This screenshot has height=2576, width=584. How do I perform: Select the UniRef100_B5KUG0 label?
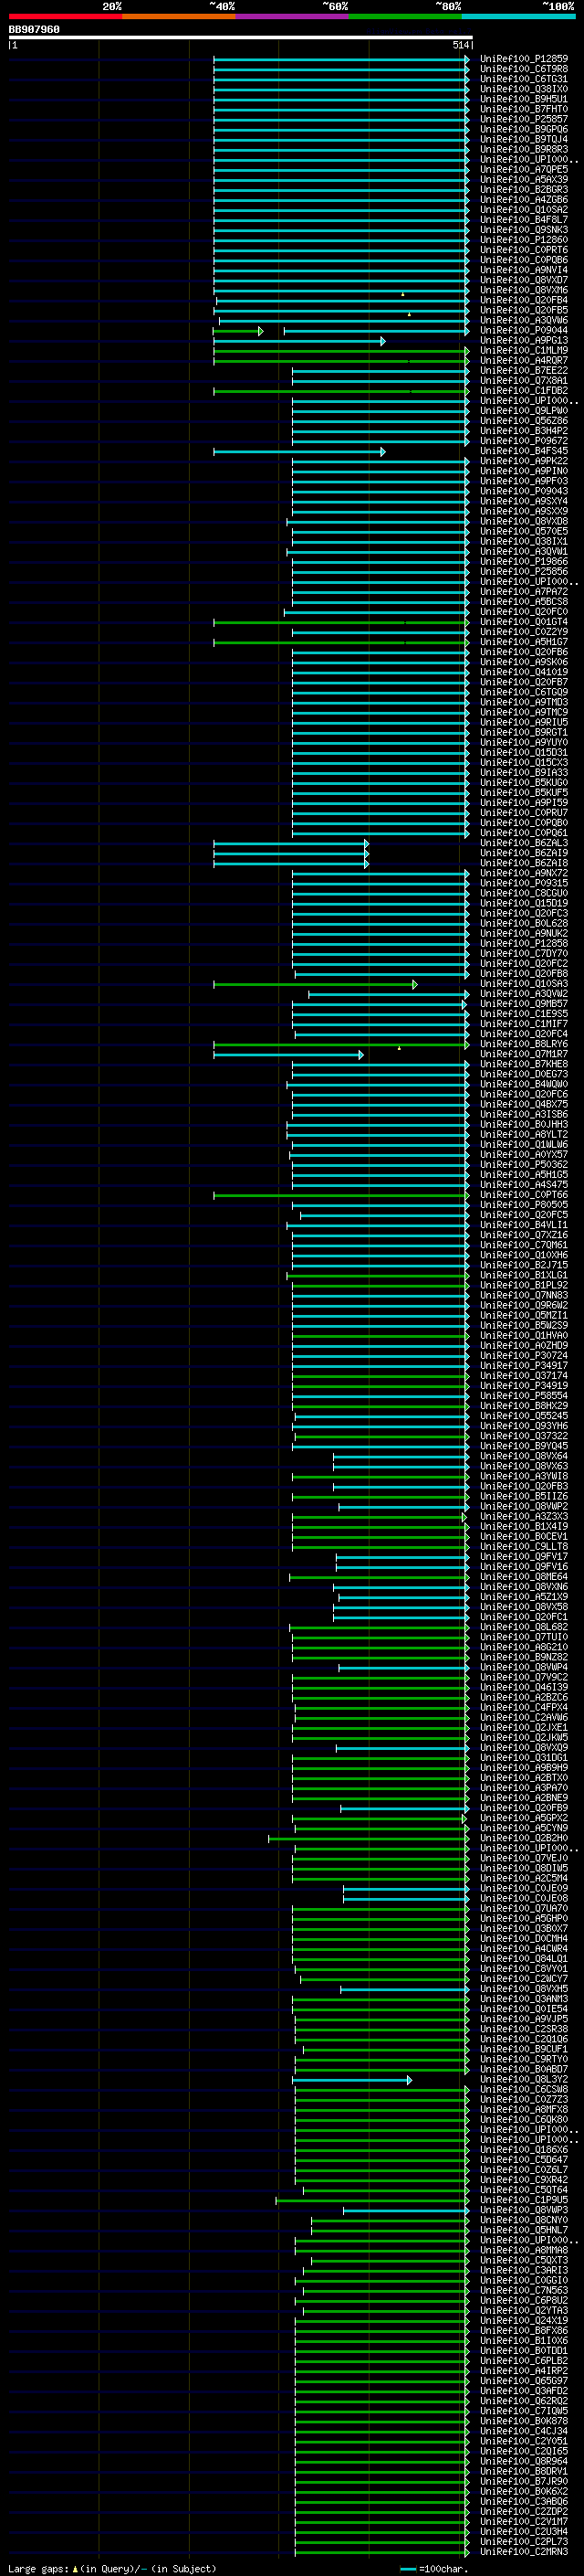[x=524, y=783]
